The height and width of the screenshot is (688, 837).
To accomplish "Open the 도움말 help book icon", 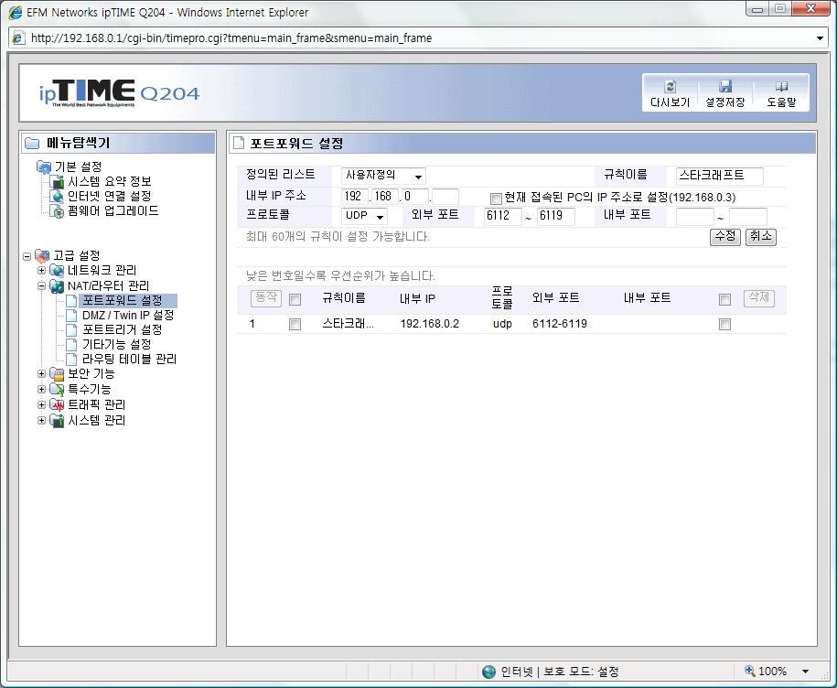I will coord(781,87).
